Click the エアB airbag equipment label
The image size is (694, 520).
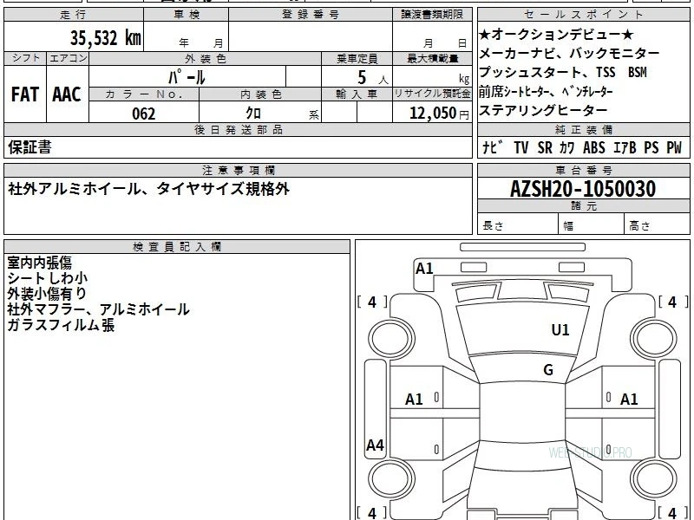625,147
